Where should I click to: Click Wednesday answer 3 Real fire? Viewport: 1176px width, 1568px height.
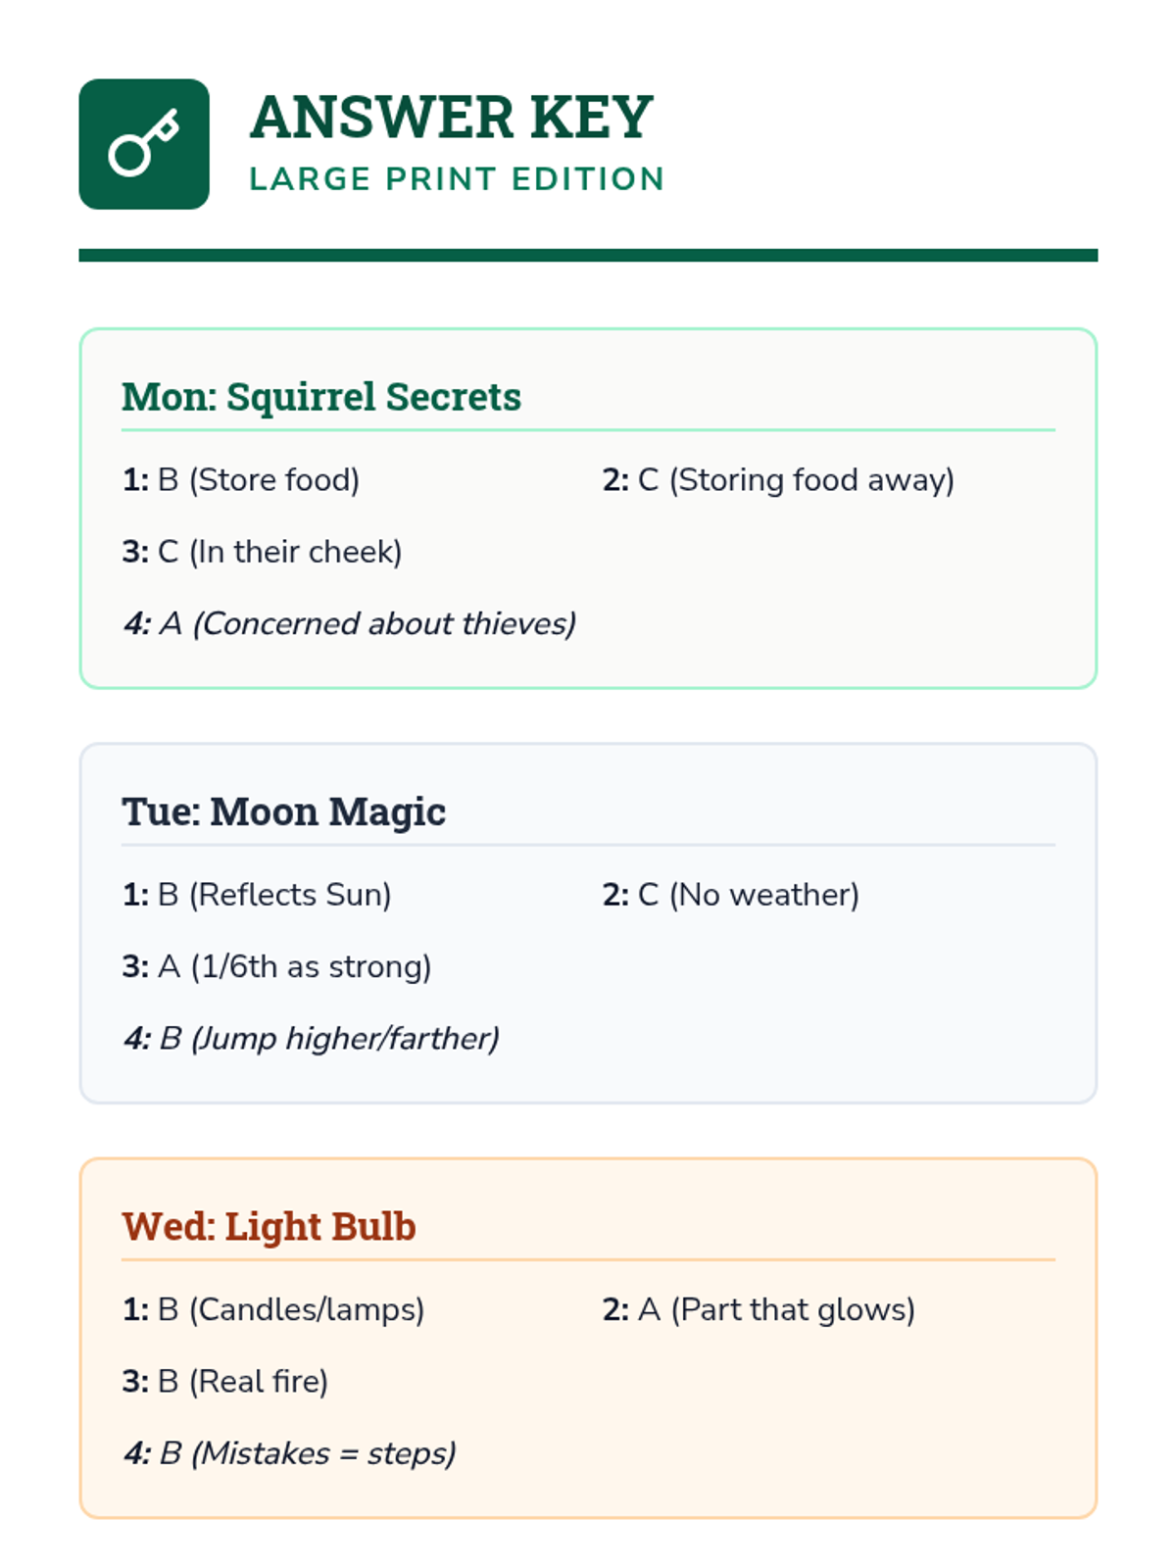pyautogui.click(x=225, y=1381)
